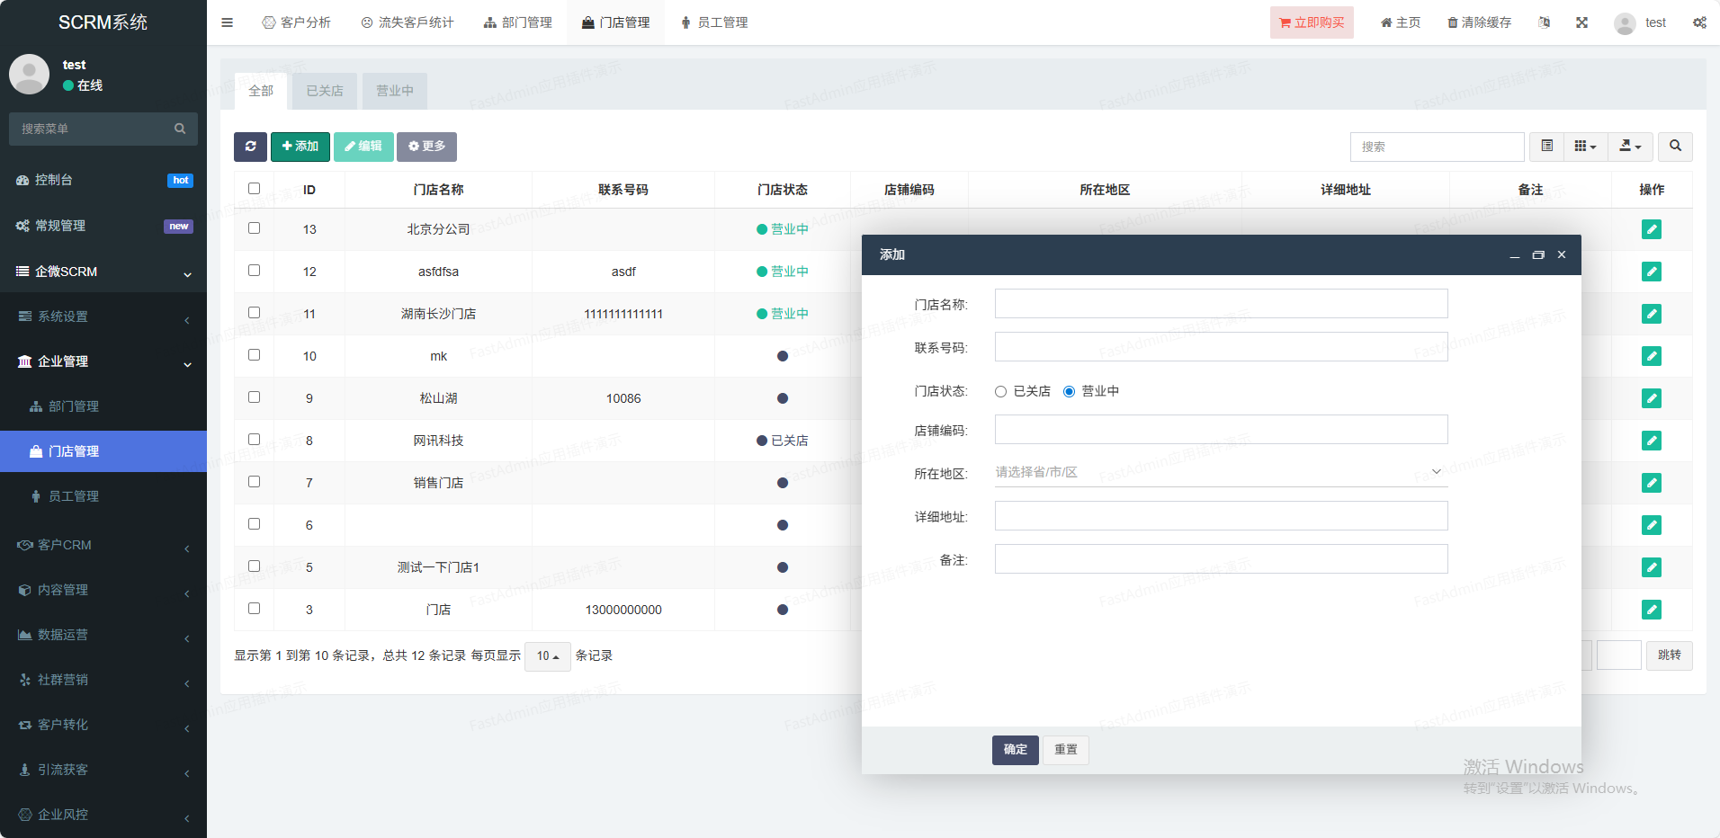
Task: Switch to the 已关店 tab
Action: (324, 91)
